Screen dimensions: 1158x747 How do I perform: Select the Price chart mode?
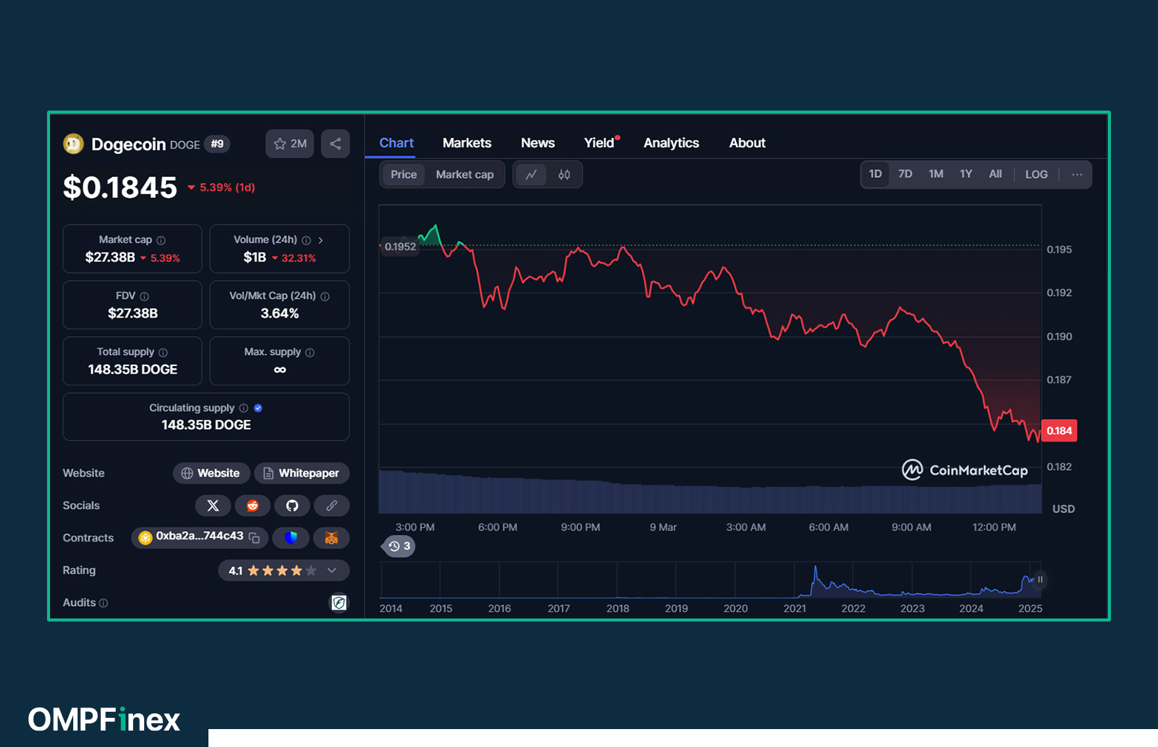point(403,175)
